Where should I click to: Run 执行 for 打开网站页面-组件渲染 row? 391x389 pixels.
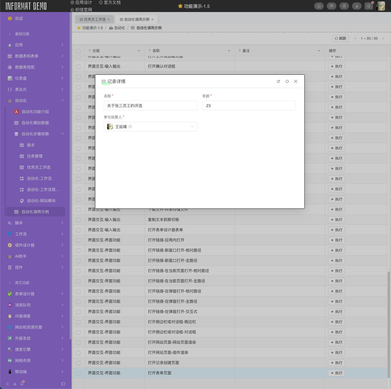click(x=336, y=353)
